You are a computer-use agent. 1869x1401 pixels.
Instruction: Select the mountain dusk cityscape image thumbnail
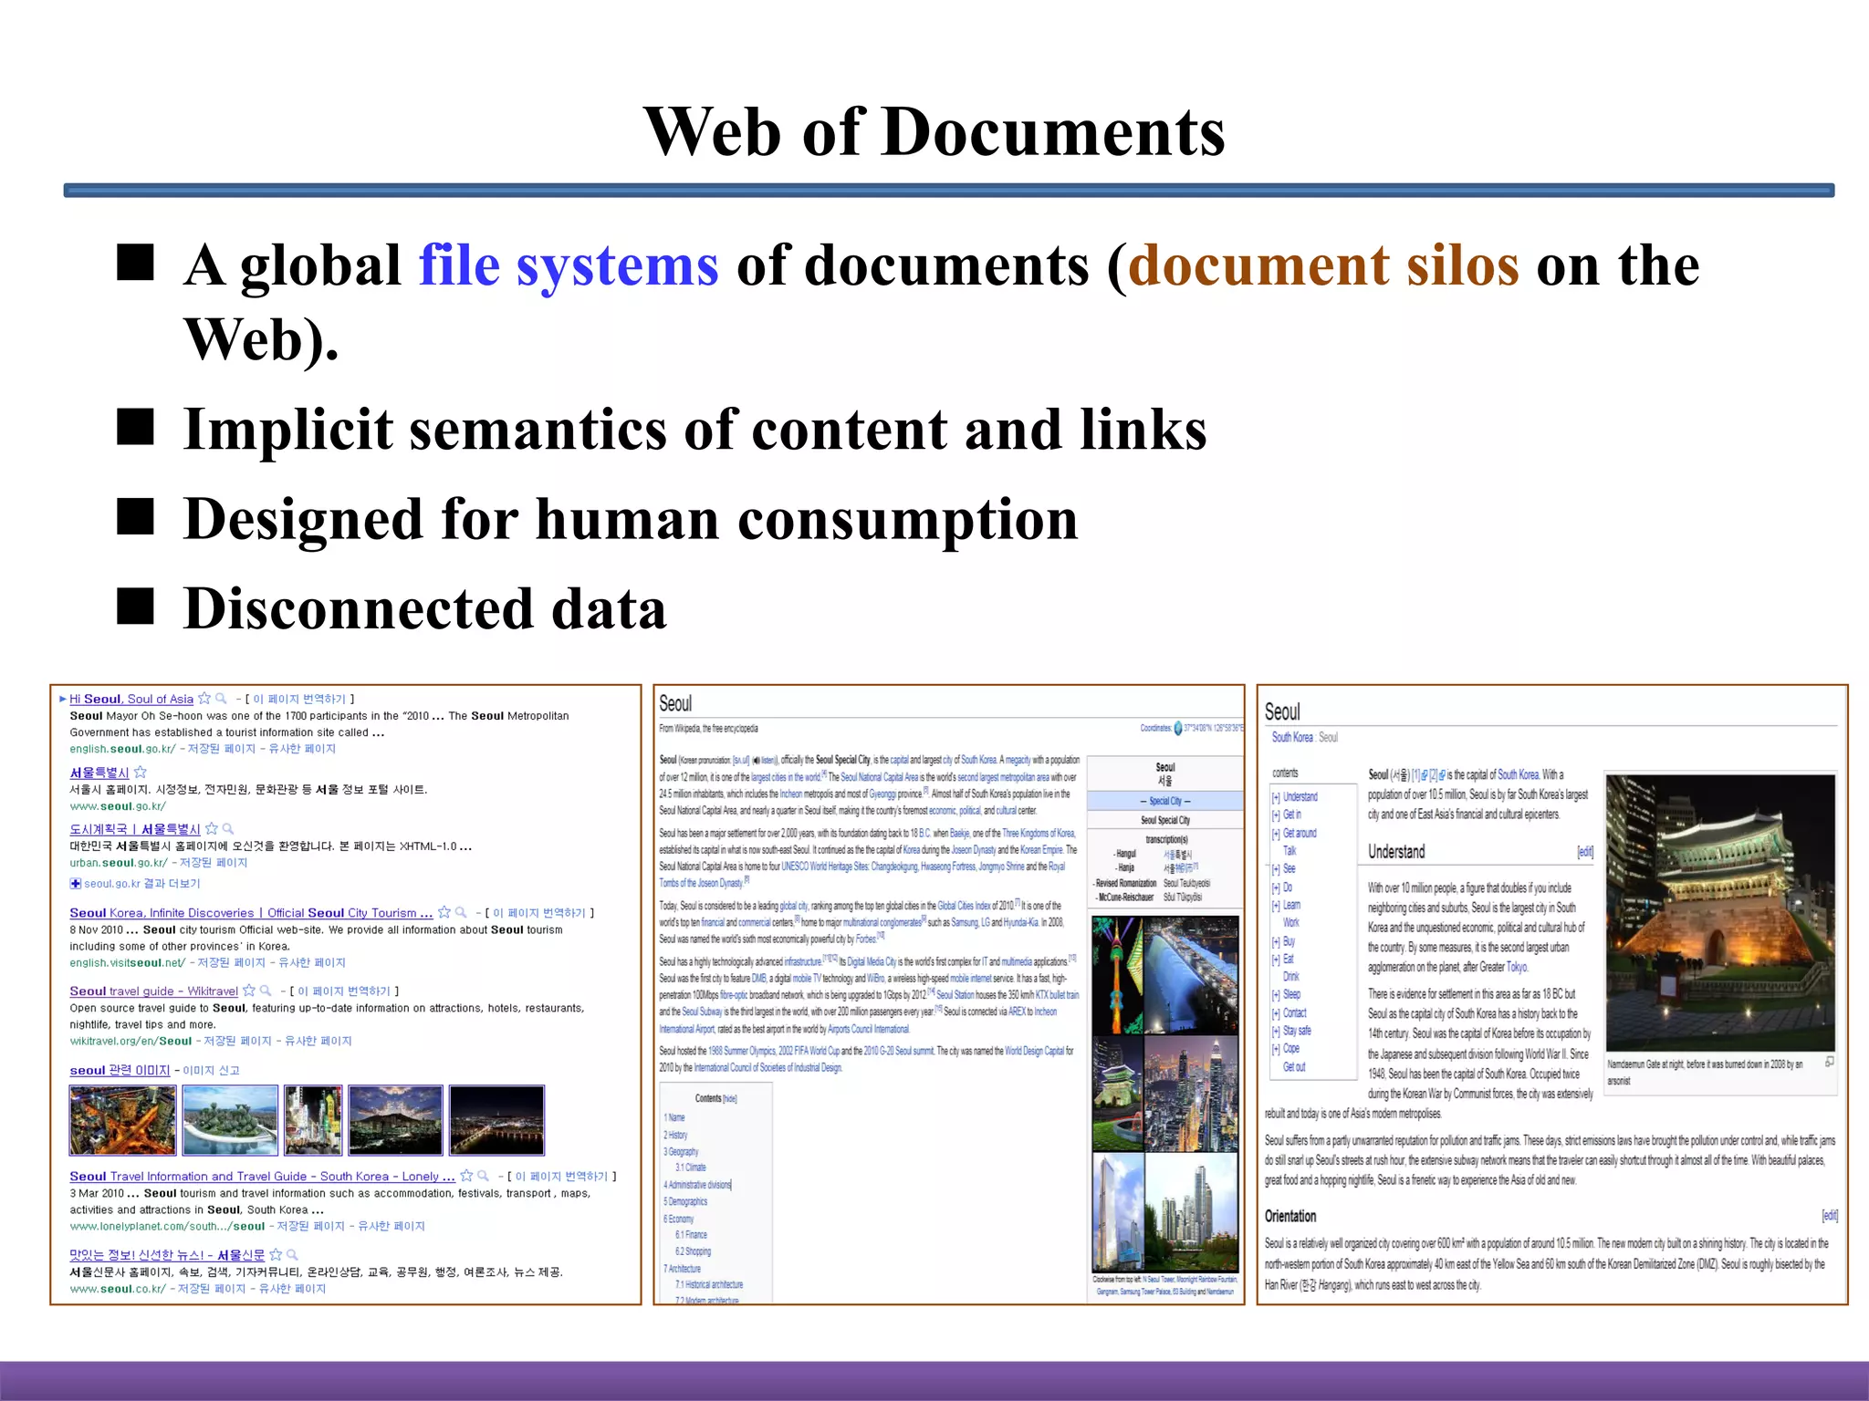pyautogui.click(x=396, y=1120)
